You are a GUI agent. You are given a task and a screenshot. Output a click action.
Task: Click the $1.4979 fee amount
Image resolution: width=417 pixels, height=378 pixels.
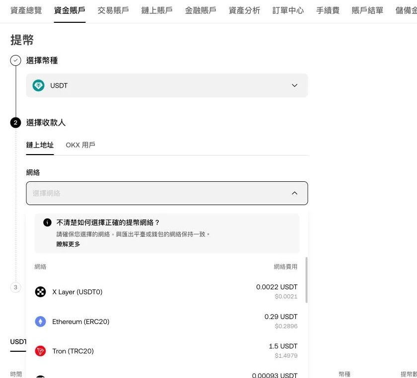[x=286, y=355]
